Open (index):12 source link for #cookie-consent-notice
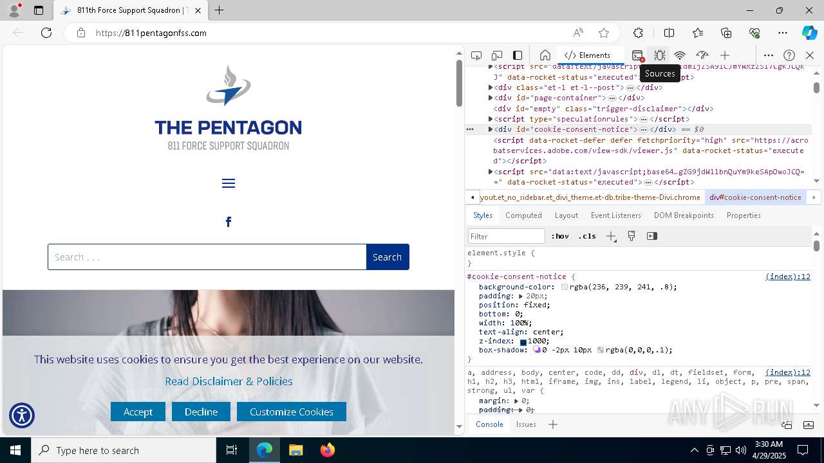 point(788,277)
